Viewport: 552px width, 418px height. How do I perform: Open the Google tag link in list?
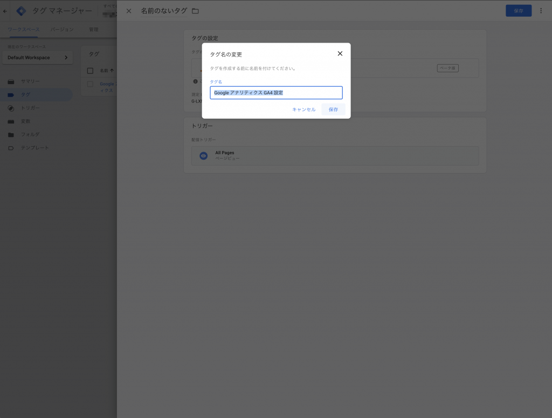point(108,87)
